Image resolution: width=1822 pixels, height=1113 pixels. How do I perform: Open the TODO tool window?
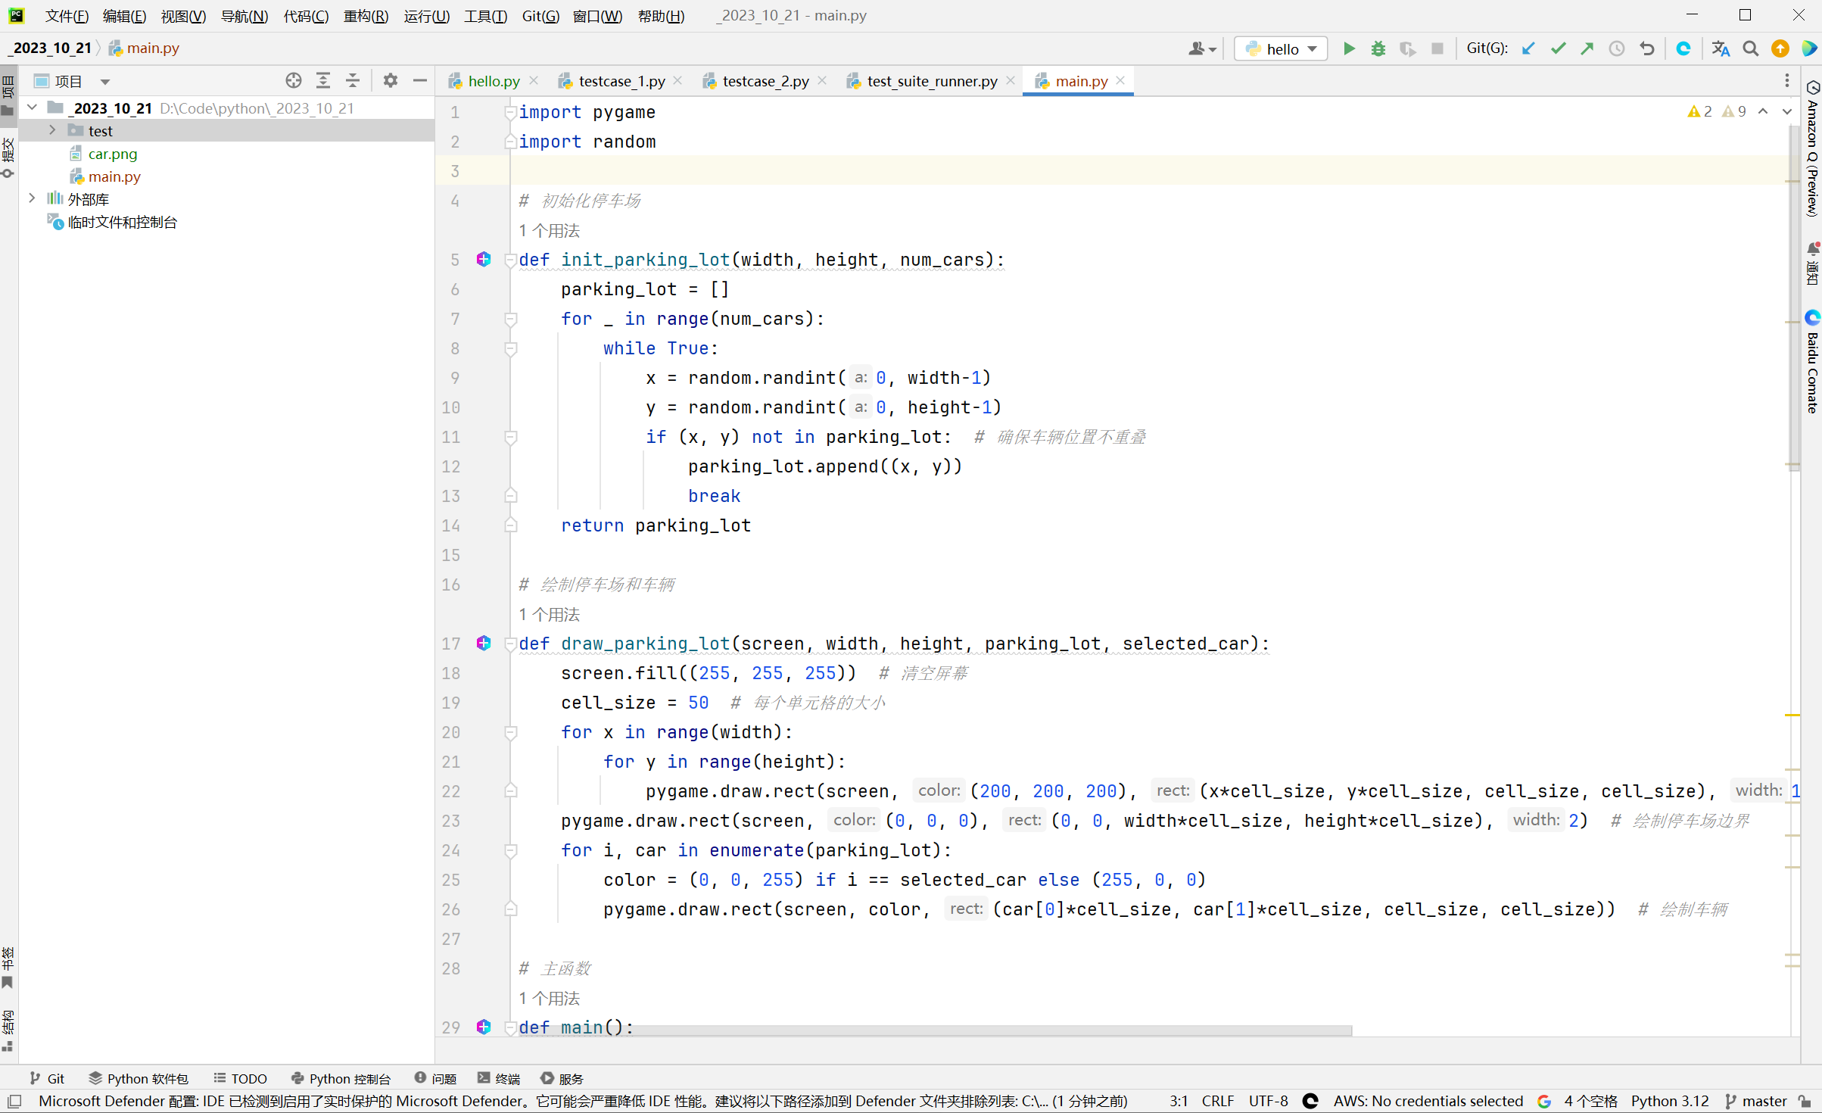(x=240, y=1078)
